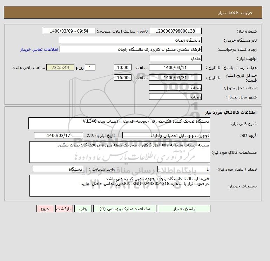Click the goods specifications text area
The width and height of the screenshot is (270, 261).
(120, 152)
